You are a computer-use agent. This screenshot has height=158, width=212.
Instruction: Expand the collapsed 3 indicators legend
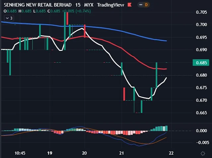[9, 18]
